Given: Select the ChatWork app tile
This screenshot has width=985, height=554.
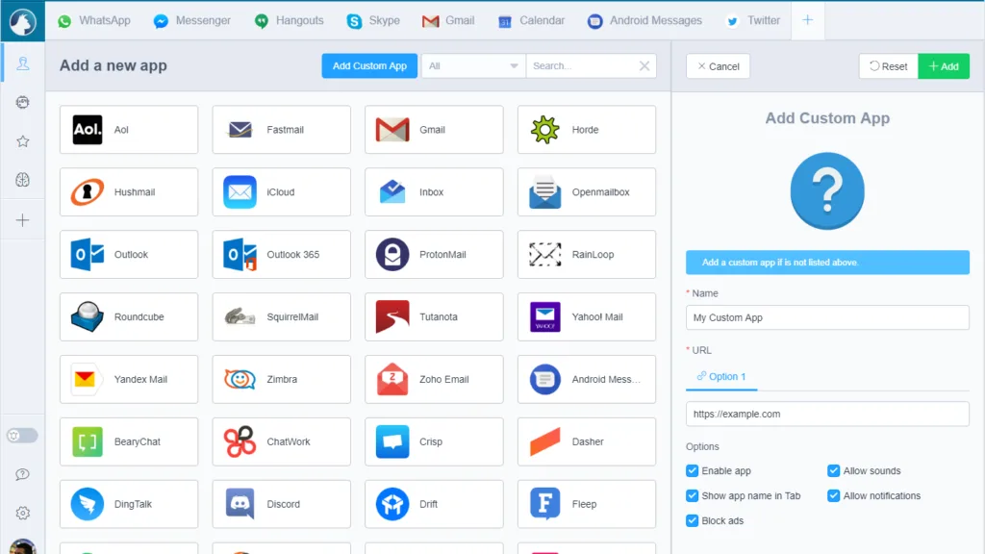Looking at the screenshot, I should pyautogui.click(x=282, y=441).
